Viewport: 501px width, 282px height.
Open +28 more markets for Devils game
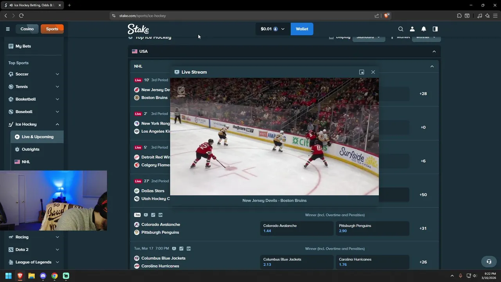click(423, 94)
